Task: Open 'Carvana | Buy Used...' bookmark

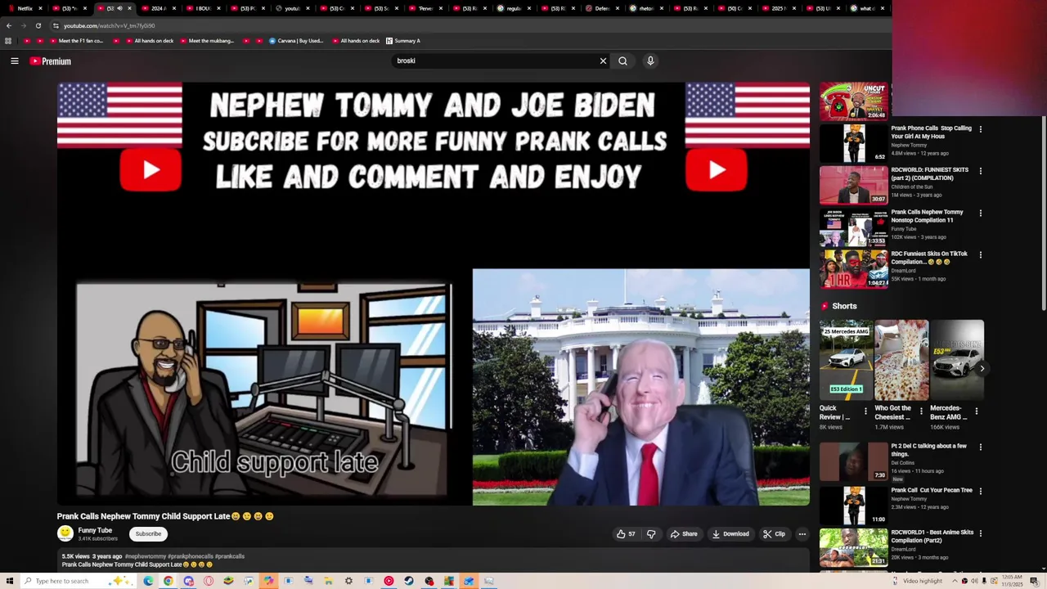Action: (x=296, y=41)
